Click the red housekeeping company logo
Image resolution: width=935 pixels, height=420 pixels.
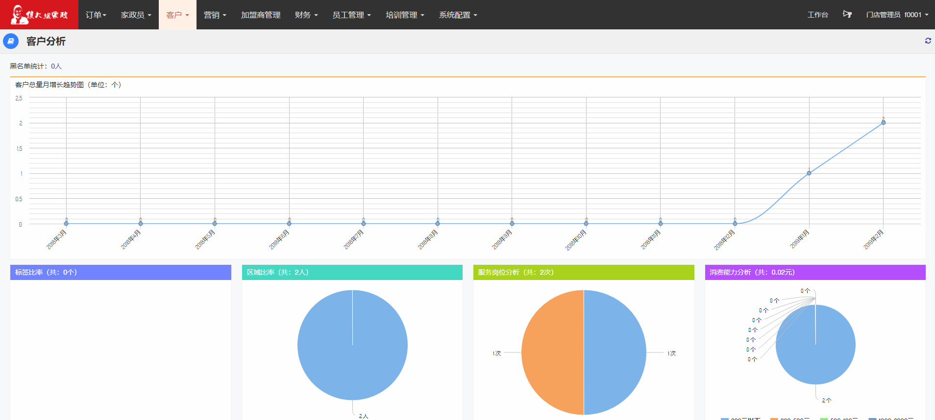pyautogui.click(x=39, y=15)
